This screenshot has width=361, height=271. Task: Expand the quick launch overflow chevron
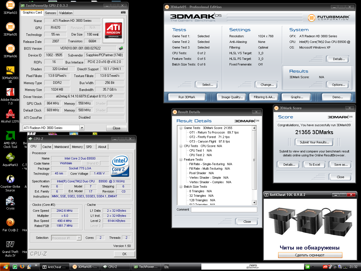point(36,265)
